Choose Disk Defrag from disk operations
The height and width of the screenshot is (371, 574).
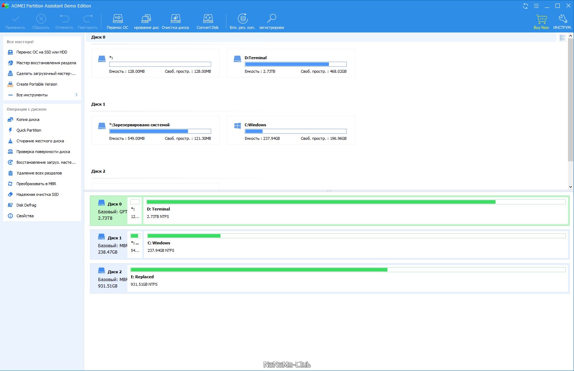point(26,205)
